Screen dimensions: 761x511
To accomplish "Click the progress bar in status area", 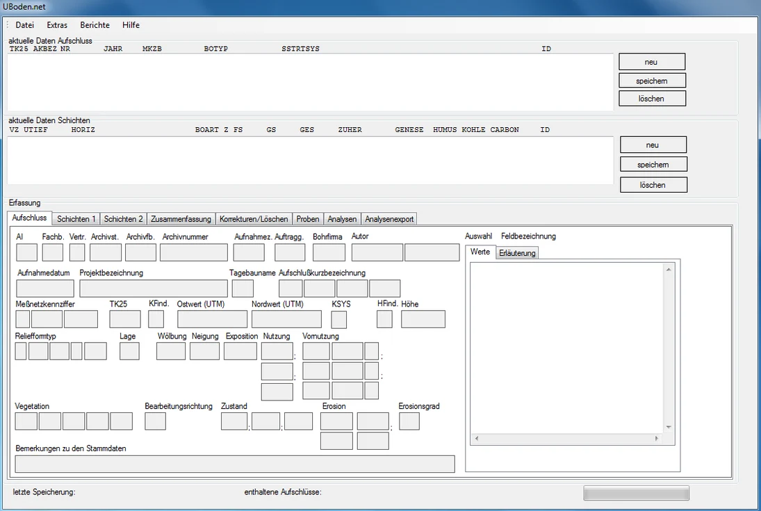I will coord(636,493).
